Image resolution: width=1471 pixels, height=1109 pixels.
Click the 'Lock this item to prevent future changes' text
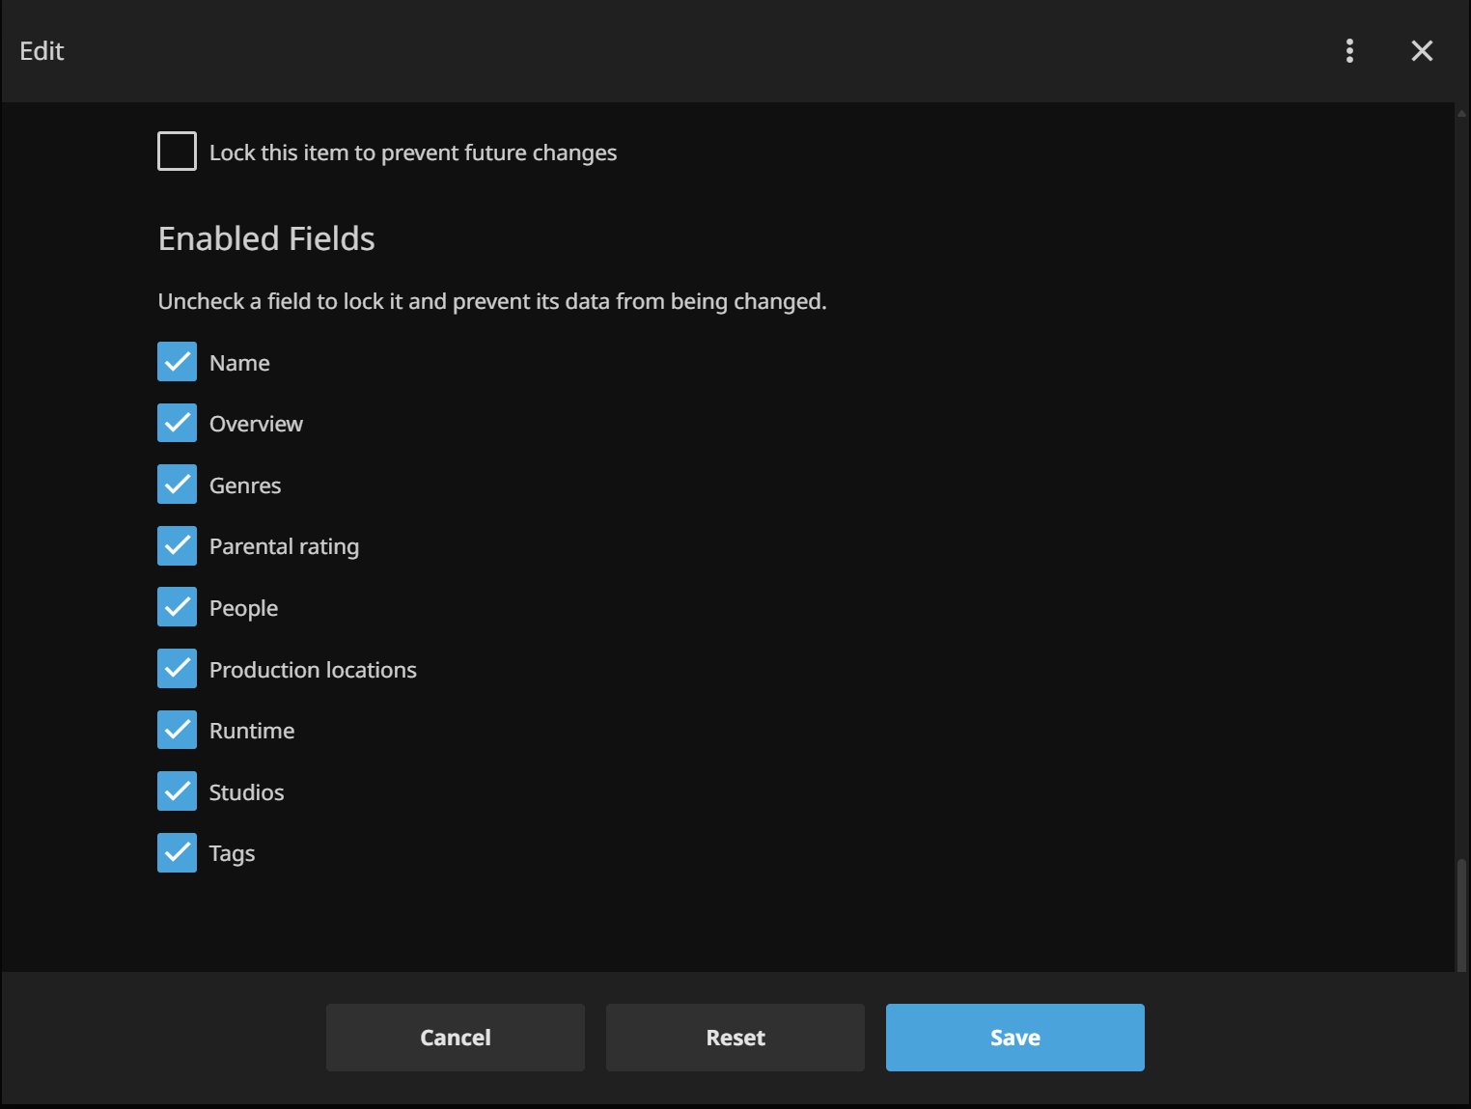(412, 152)
